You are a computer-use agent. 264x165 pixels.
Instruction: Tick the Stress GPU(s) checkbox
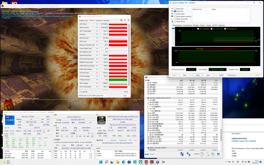[x=175, y=21]
